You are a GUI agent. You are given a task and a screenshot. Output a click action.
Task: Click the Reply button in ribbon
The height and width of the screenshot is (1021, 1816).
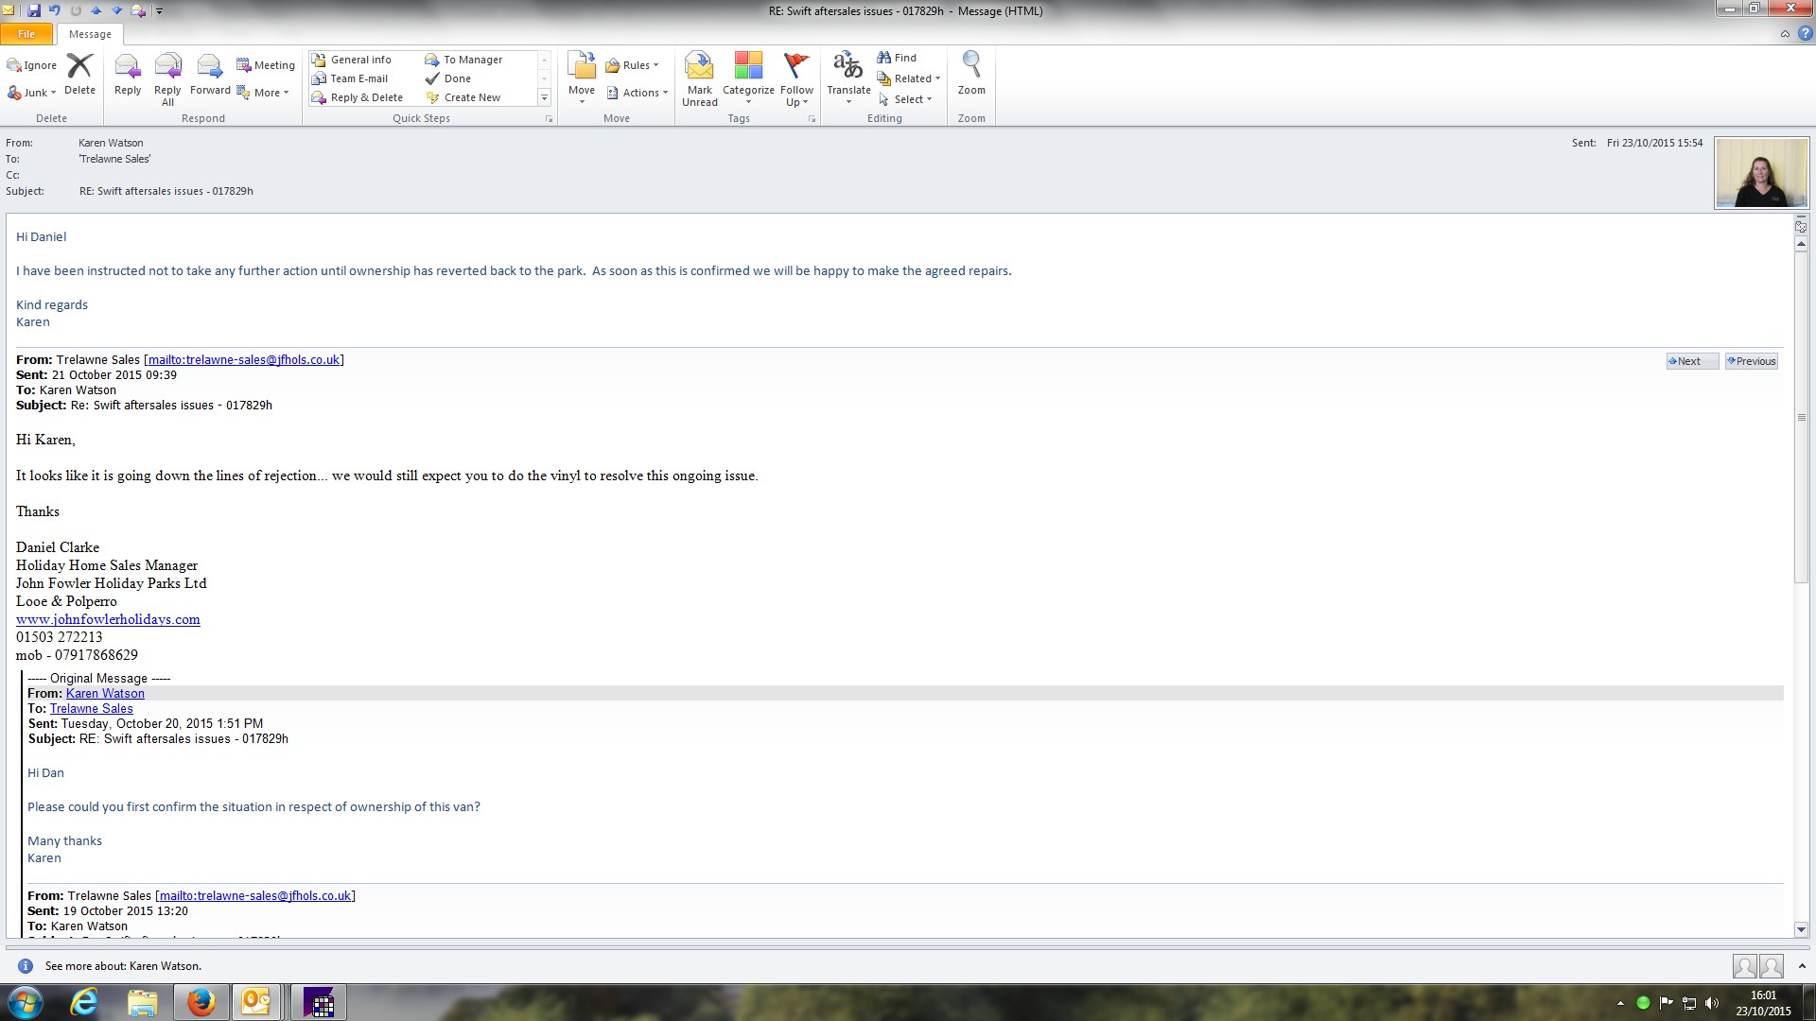point(127,75)
